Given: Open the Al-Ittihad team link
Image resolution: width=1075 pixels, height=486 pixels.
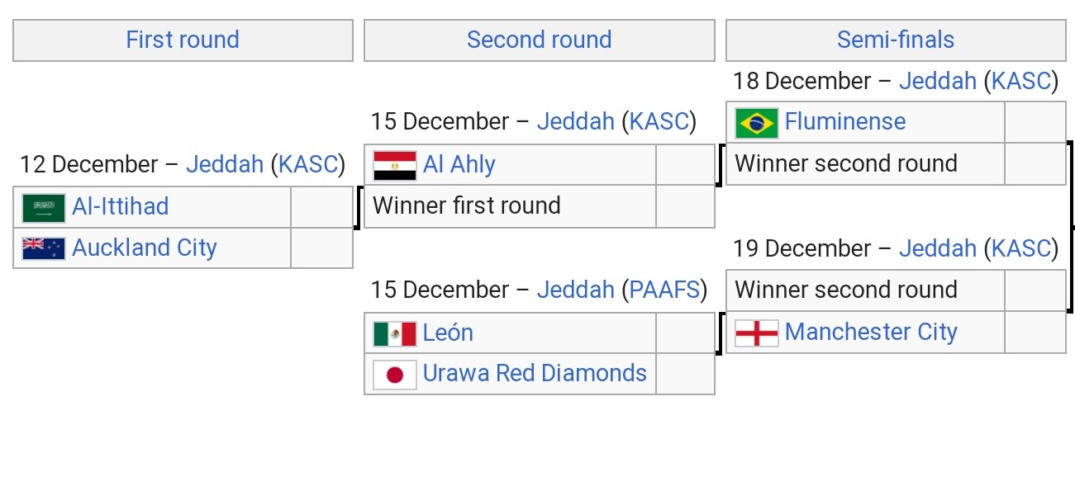Looking at the screenshot, I should [121, 206].
